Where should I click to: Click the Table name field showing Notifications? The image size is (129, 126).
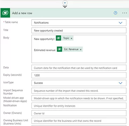(79, 23)
